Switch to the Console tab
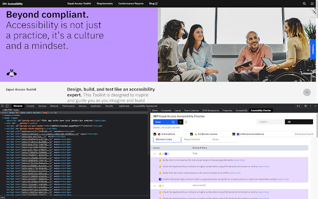Viewport: 318px width, 199px height. (30, 106)
